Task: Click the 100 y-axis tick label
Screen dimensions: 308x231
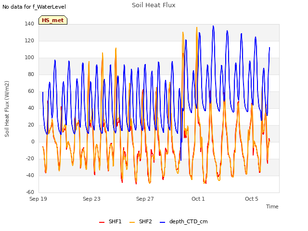Action: click(29, 58)
